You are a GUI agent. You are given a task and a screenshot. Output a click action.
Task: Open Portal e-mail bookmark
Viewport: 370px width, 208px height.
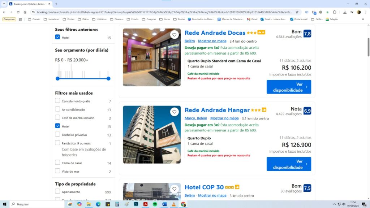click(x=298, y=19)
